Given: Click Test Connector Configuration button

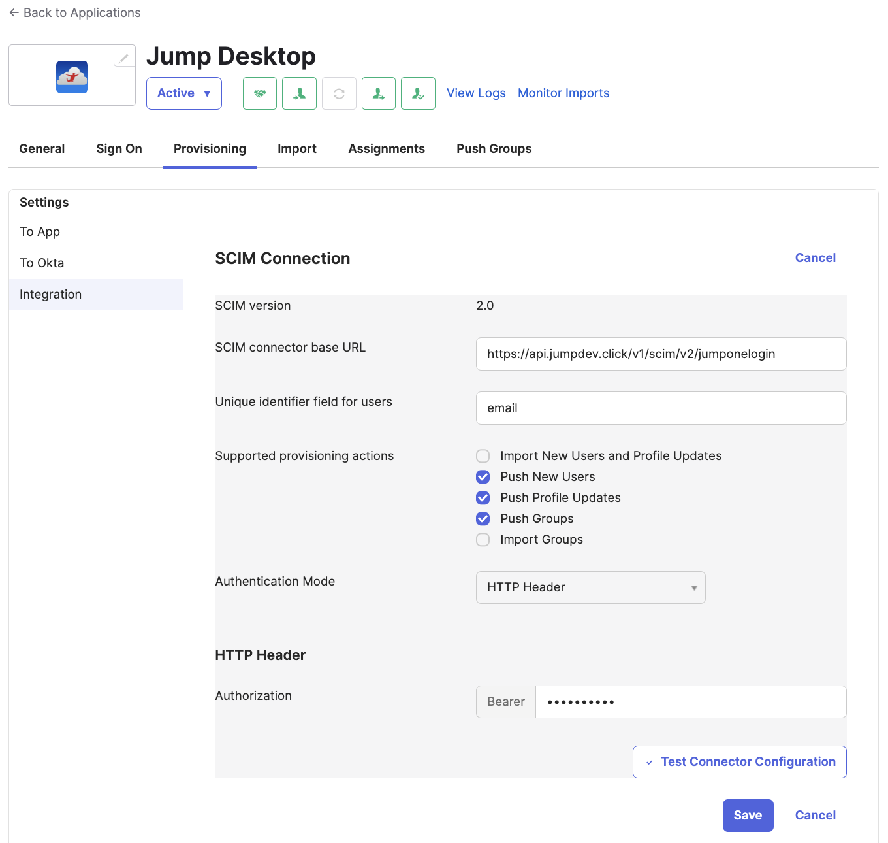Looking at the screenshot, I should [740, 762].
